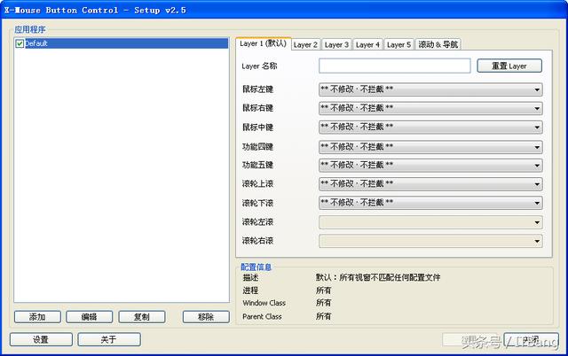Select the Layer 5 tab
568x356 pixels.
click(398, 44)
